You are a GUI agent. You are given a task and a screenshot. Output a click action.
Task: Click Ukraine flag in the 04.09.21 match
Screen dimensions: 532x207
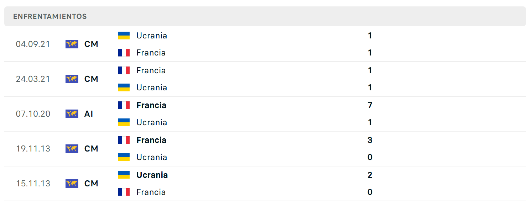(124, 36)
